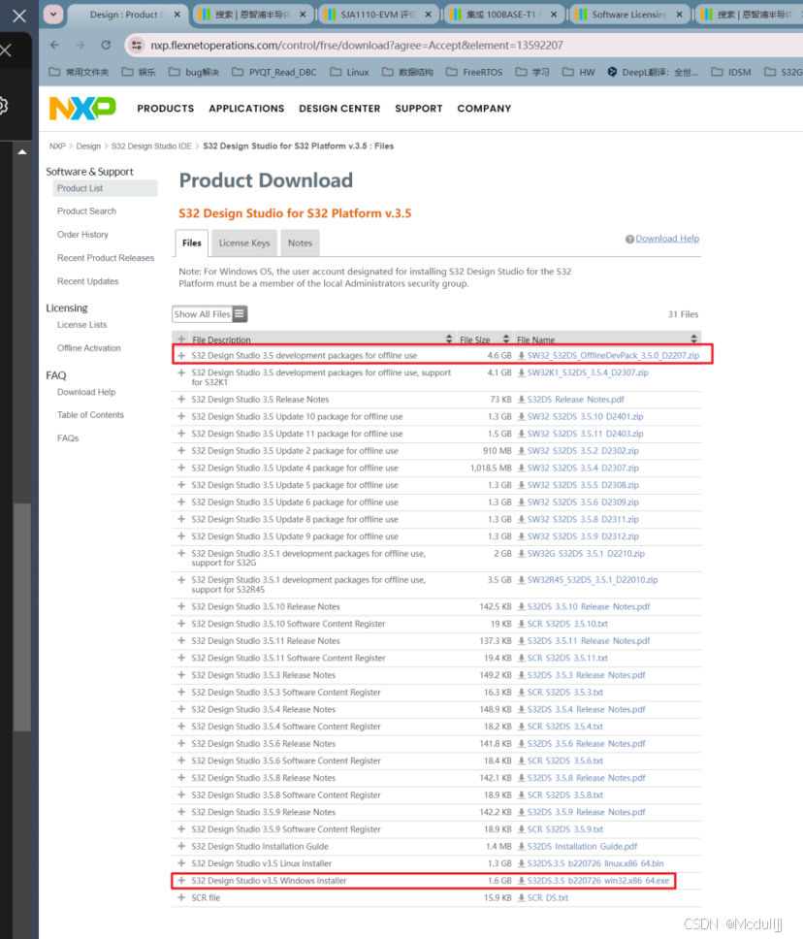Switch to the 集成 100BASE-T1 browser tab
The height and width of the screenshot is (939, 803).
click(502, 15)
